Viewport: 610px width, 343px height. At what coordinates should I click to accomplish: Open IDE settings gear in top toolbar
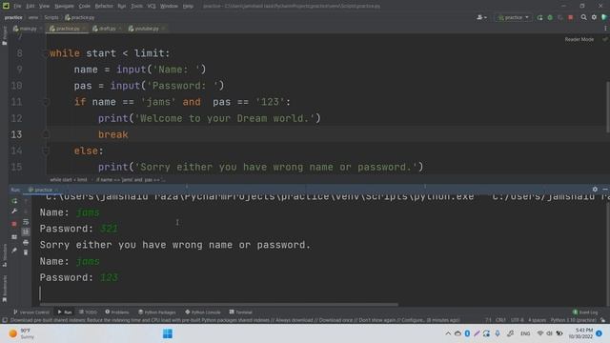[x=594, y=17]
